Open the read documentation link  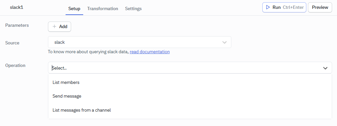pos(150,52)
